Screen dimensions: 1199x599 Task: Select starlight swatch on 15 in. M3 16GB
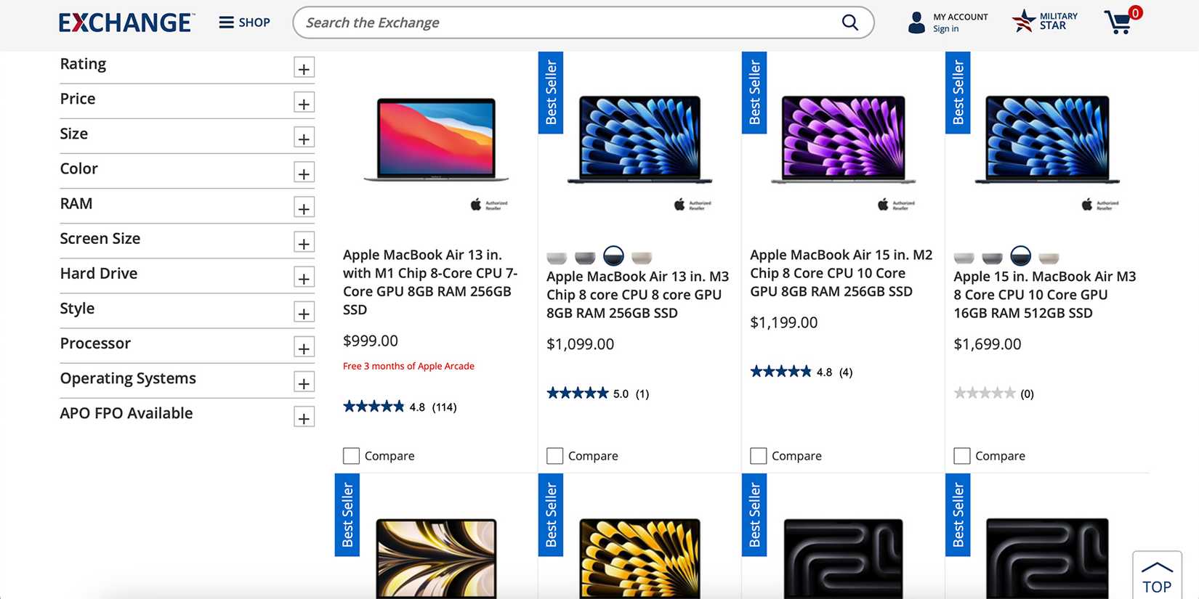point(1049,257)
